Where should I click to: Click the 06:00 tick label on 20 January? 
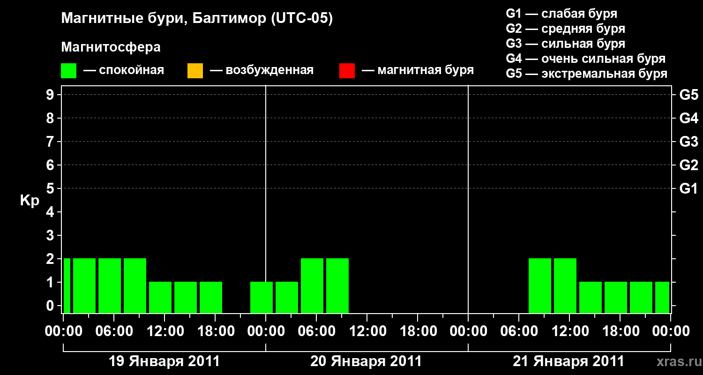(316, 331)
